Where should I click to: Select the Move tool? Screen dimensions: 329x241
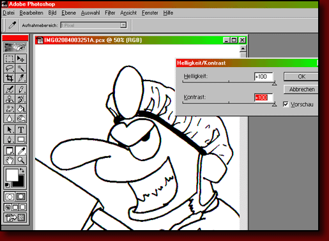[x=21, y=59]
